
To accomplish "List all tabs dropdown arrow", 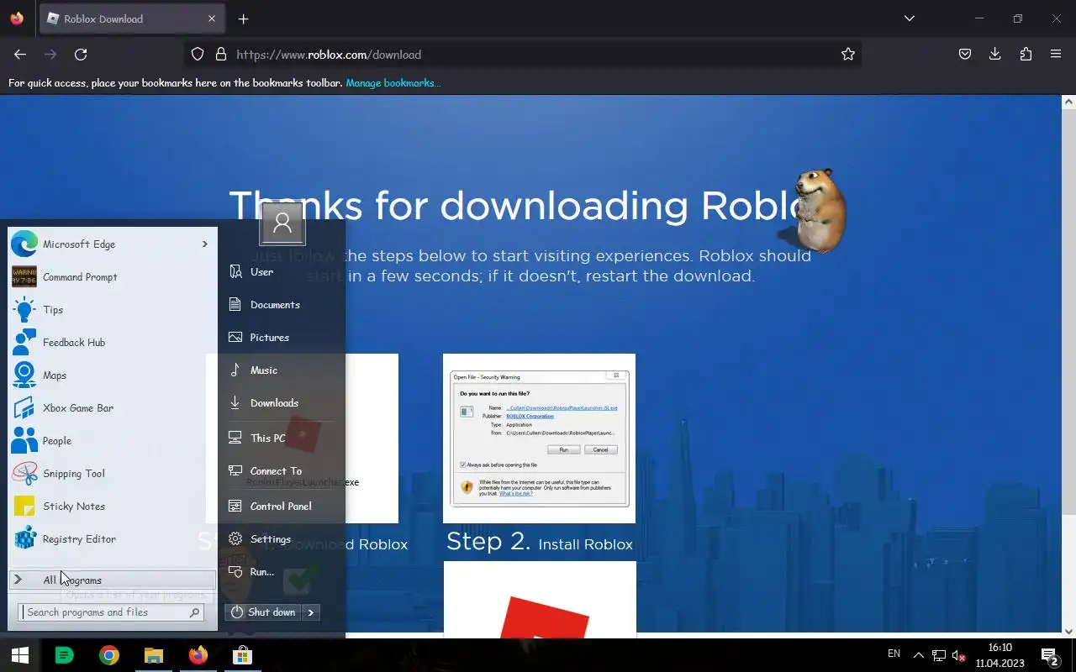I will pos(909,18).
